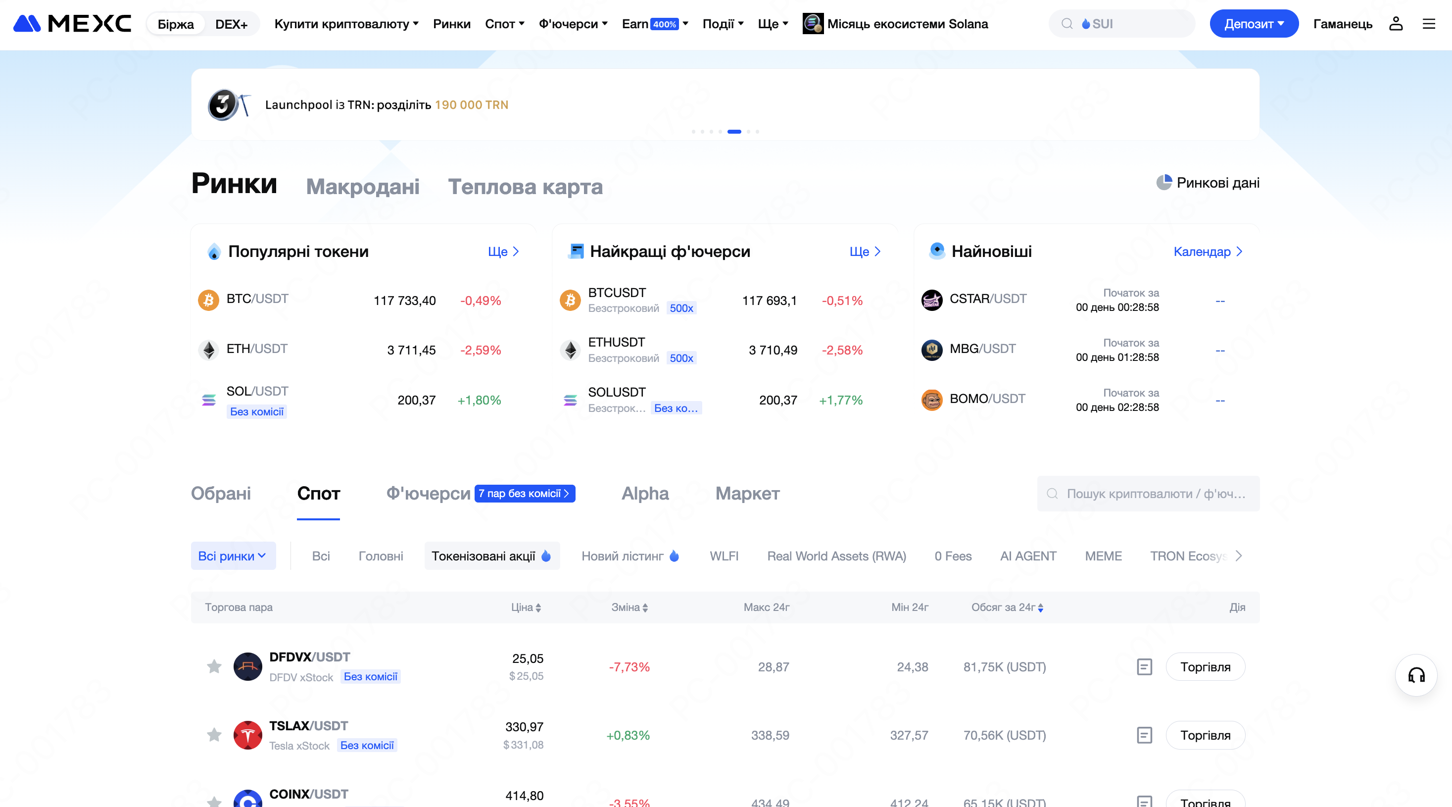Click the ETH/USDT ethereum icon
The width and height of the screenshot is (1452, 807).
[208, 350]
